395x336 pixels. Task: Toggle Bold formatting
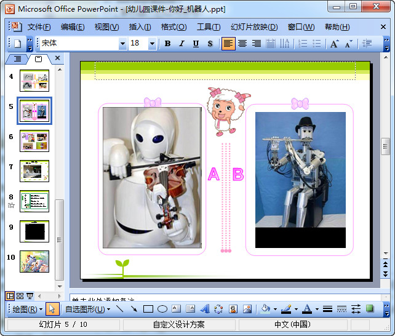tap(167, 44)
